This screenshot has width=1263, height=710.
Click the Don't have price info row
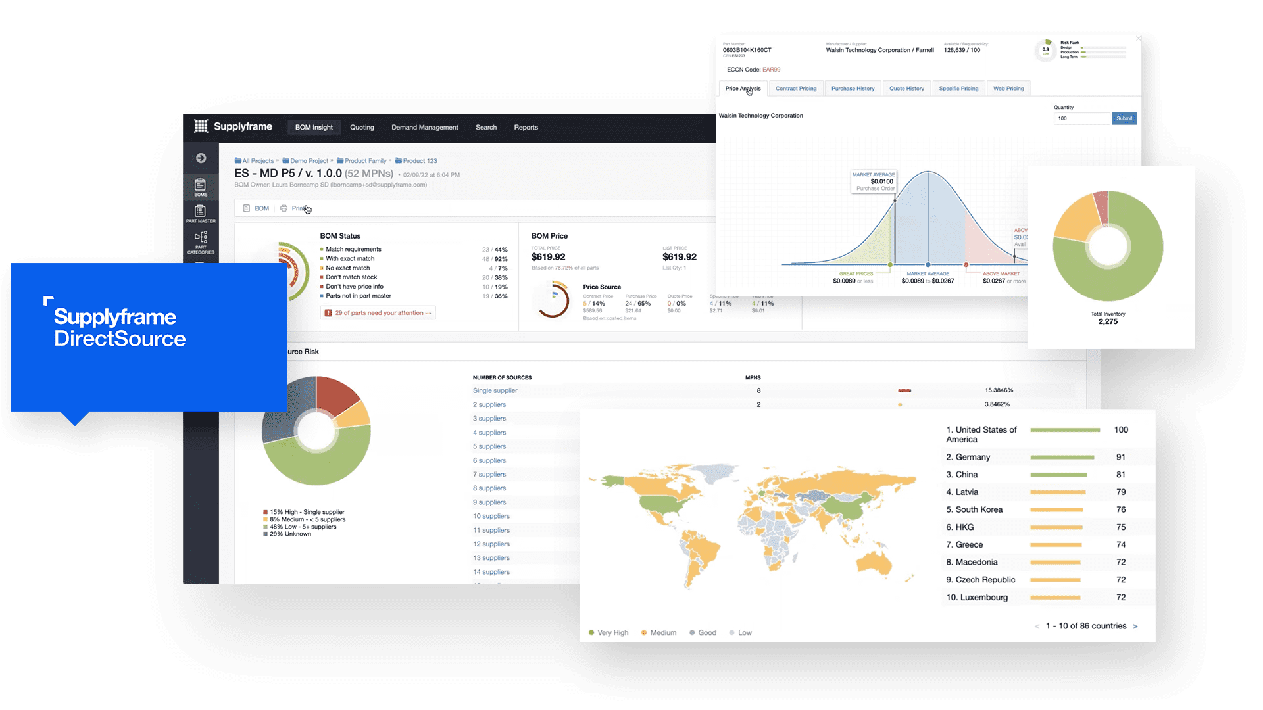(414, 287)
